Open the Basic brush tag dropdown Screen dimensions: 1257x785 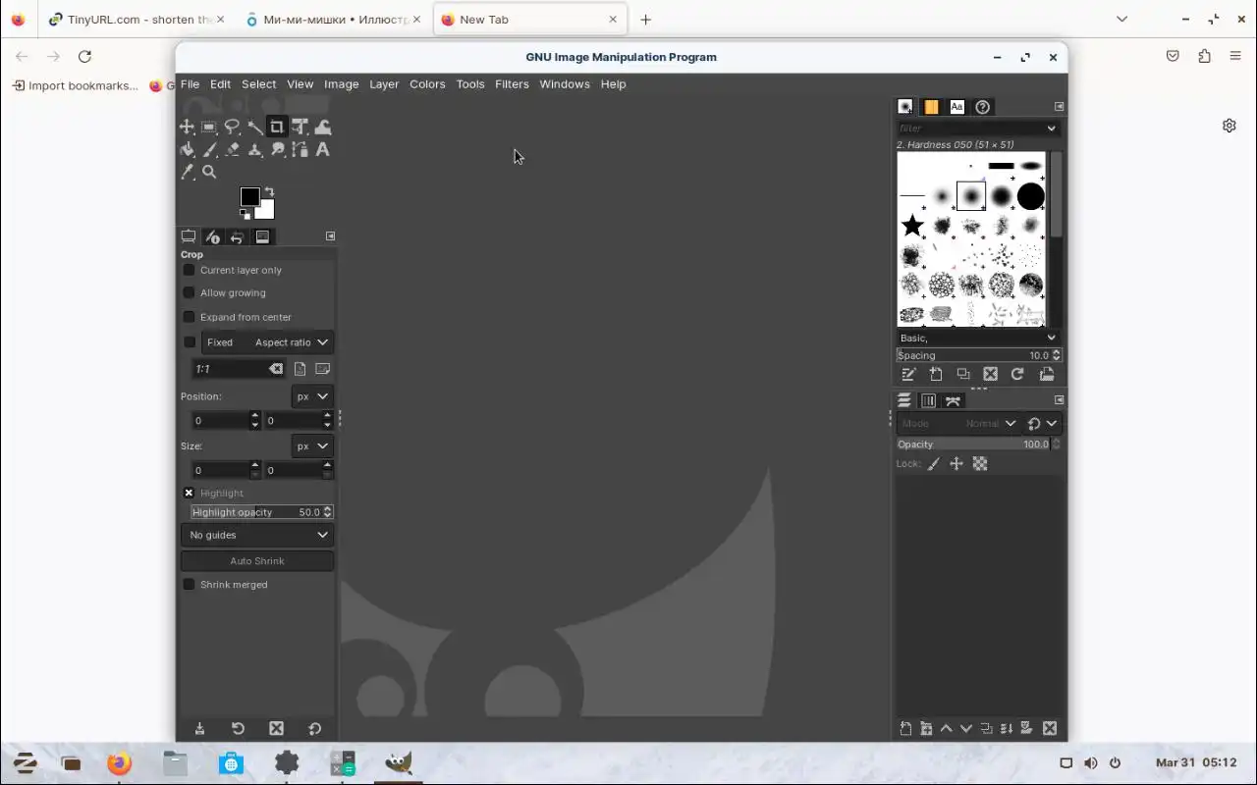(x=978, y=338)
